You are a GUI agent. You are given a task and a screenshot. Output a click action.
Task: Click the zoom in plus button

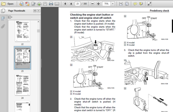(x=98, y=4)
